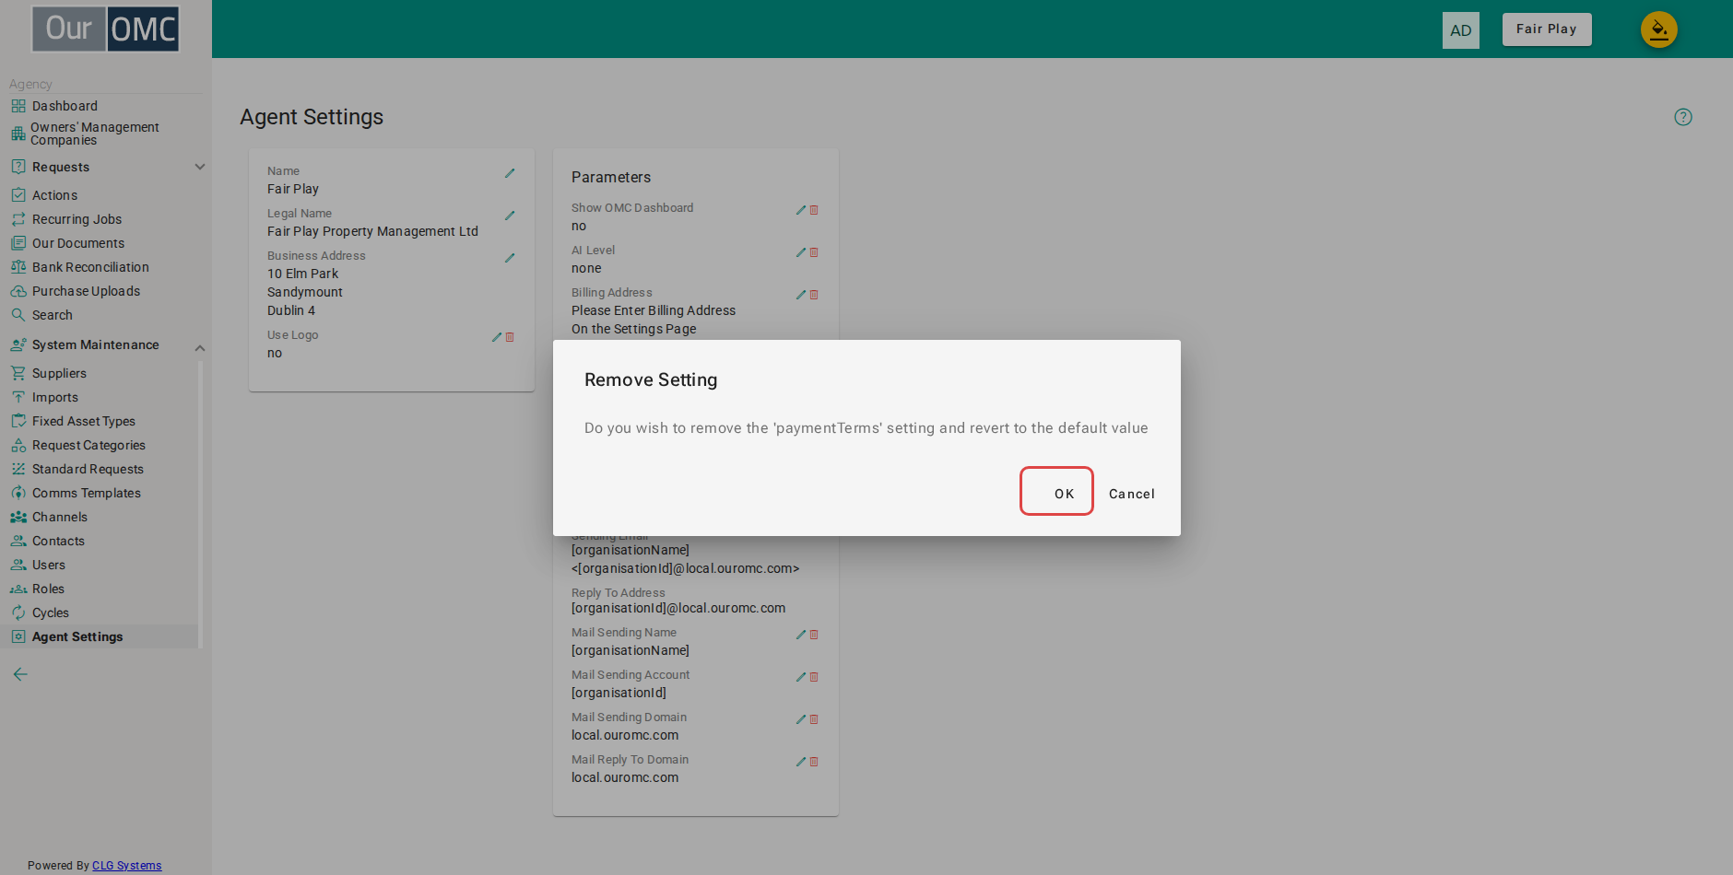
Task: Edit Mail Sending Name parameter
Action: (801, 635)
